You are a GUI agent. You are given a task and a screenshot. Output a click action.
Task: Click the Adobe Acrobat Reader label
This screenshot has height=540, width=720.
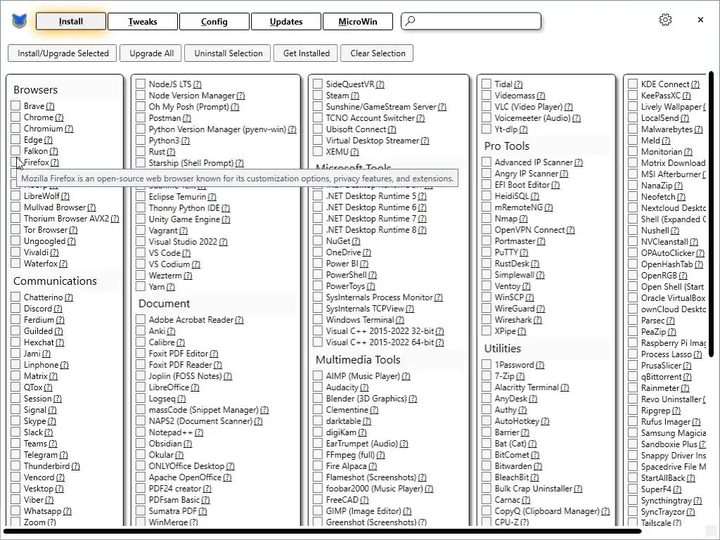coord(191,320)
